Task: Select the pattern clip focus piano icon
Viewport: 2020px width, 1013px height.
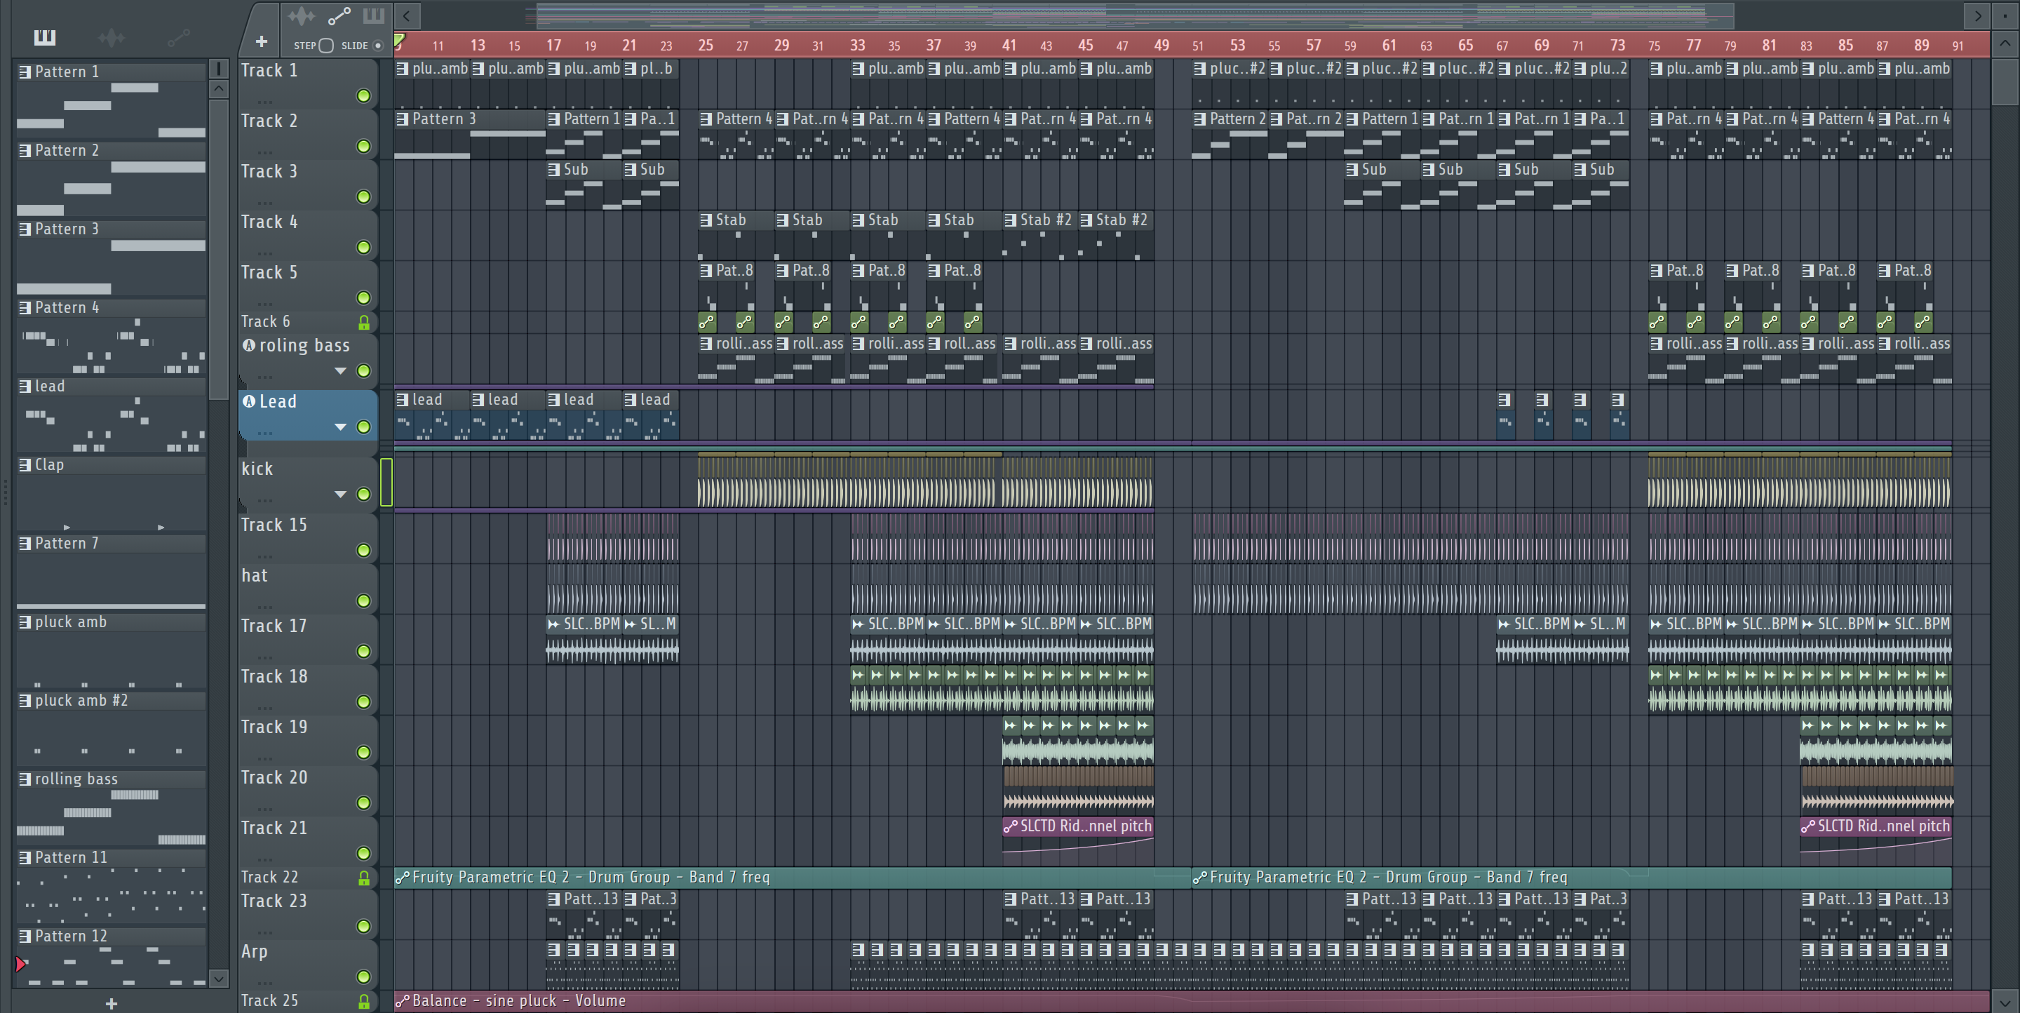Action: click(x=373, y=15)
